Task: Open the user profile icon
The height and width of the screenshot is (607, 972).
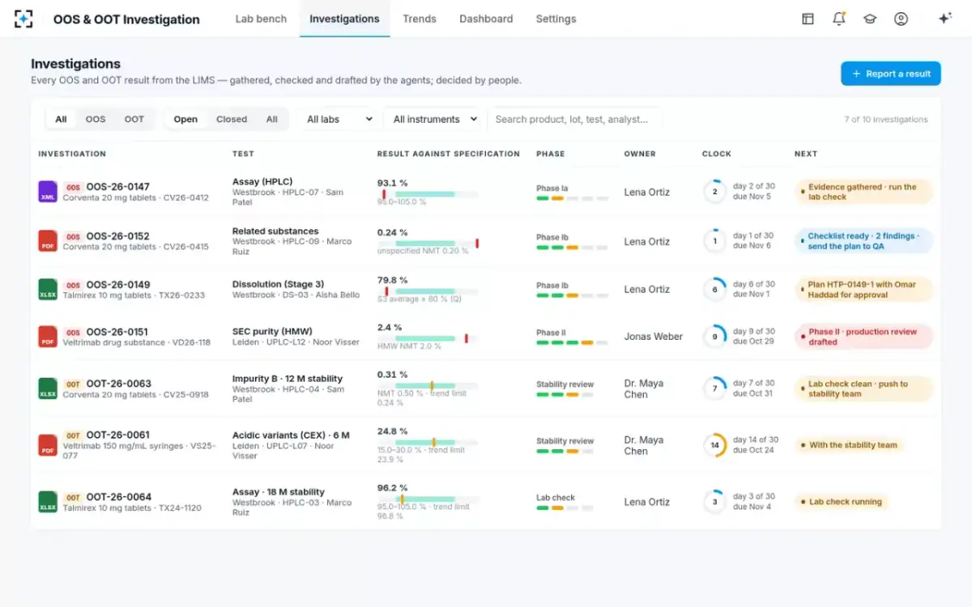Action: point(901,19)
